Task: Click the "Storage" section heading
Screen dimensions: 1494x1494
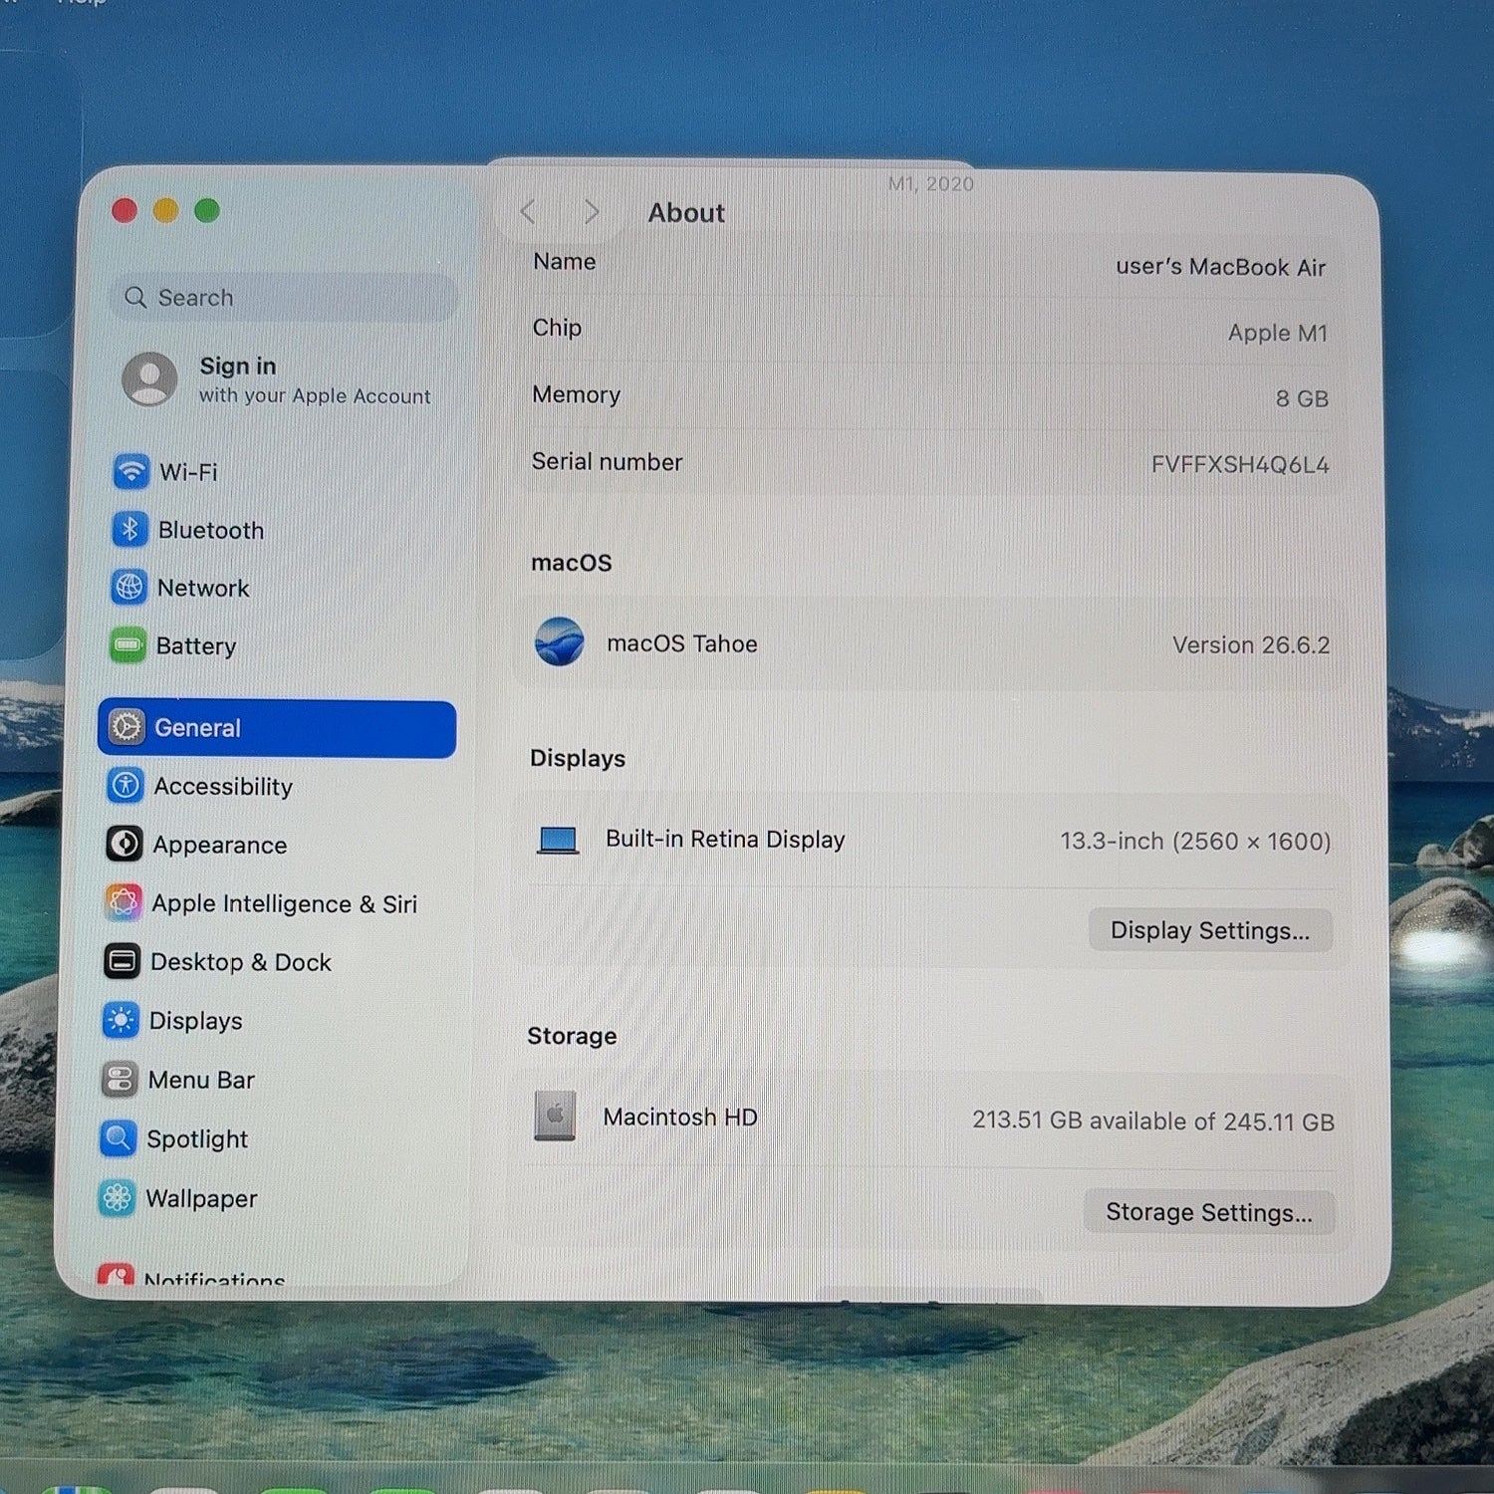Action: [572, 1036]
